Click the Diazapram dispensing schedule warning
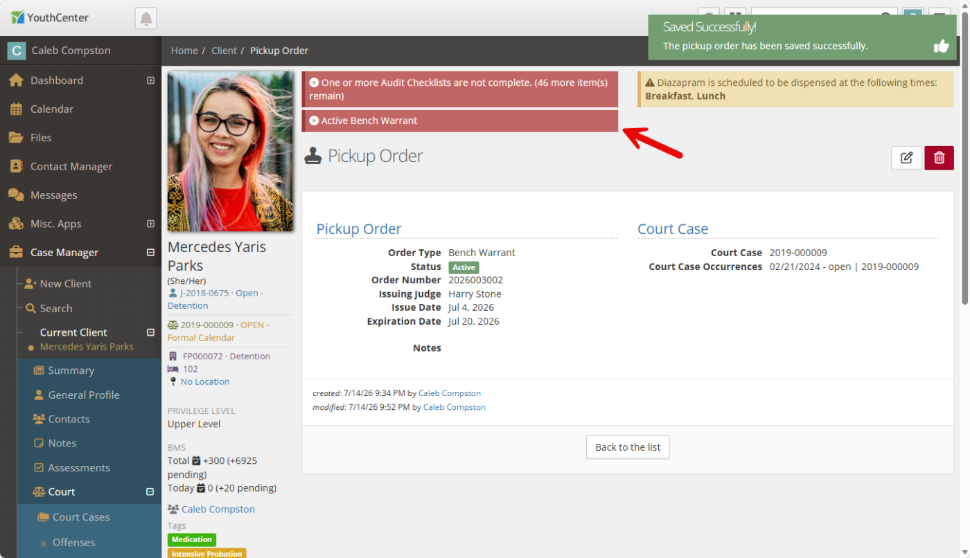The image size is (970, 558). 795,89
